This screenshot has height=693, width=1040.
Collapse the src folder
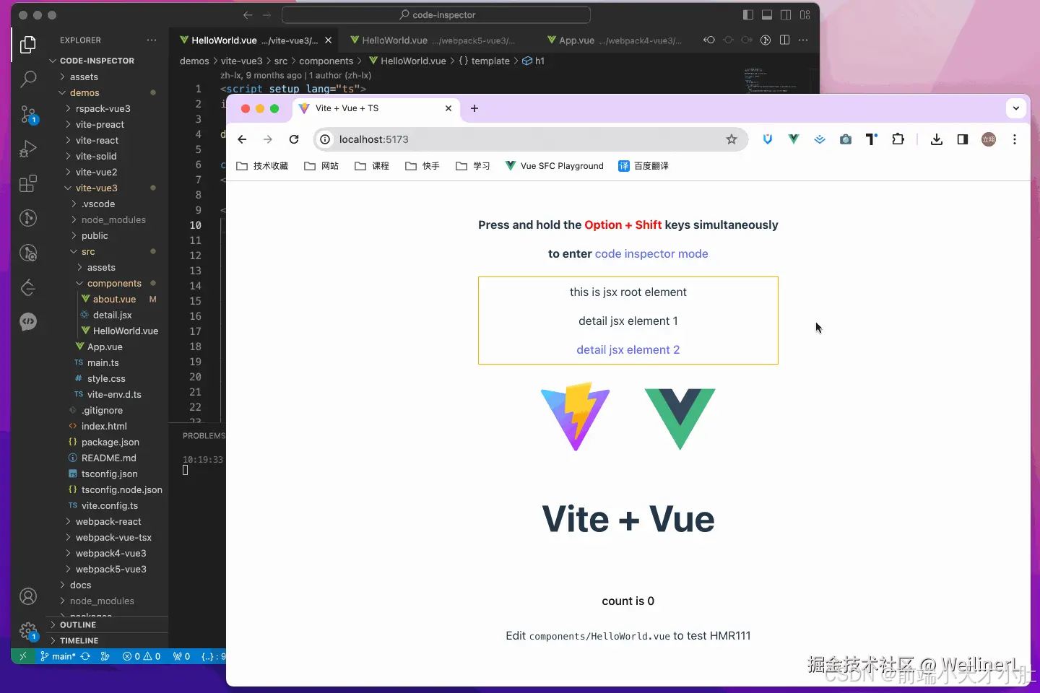tap(108, 251)
